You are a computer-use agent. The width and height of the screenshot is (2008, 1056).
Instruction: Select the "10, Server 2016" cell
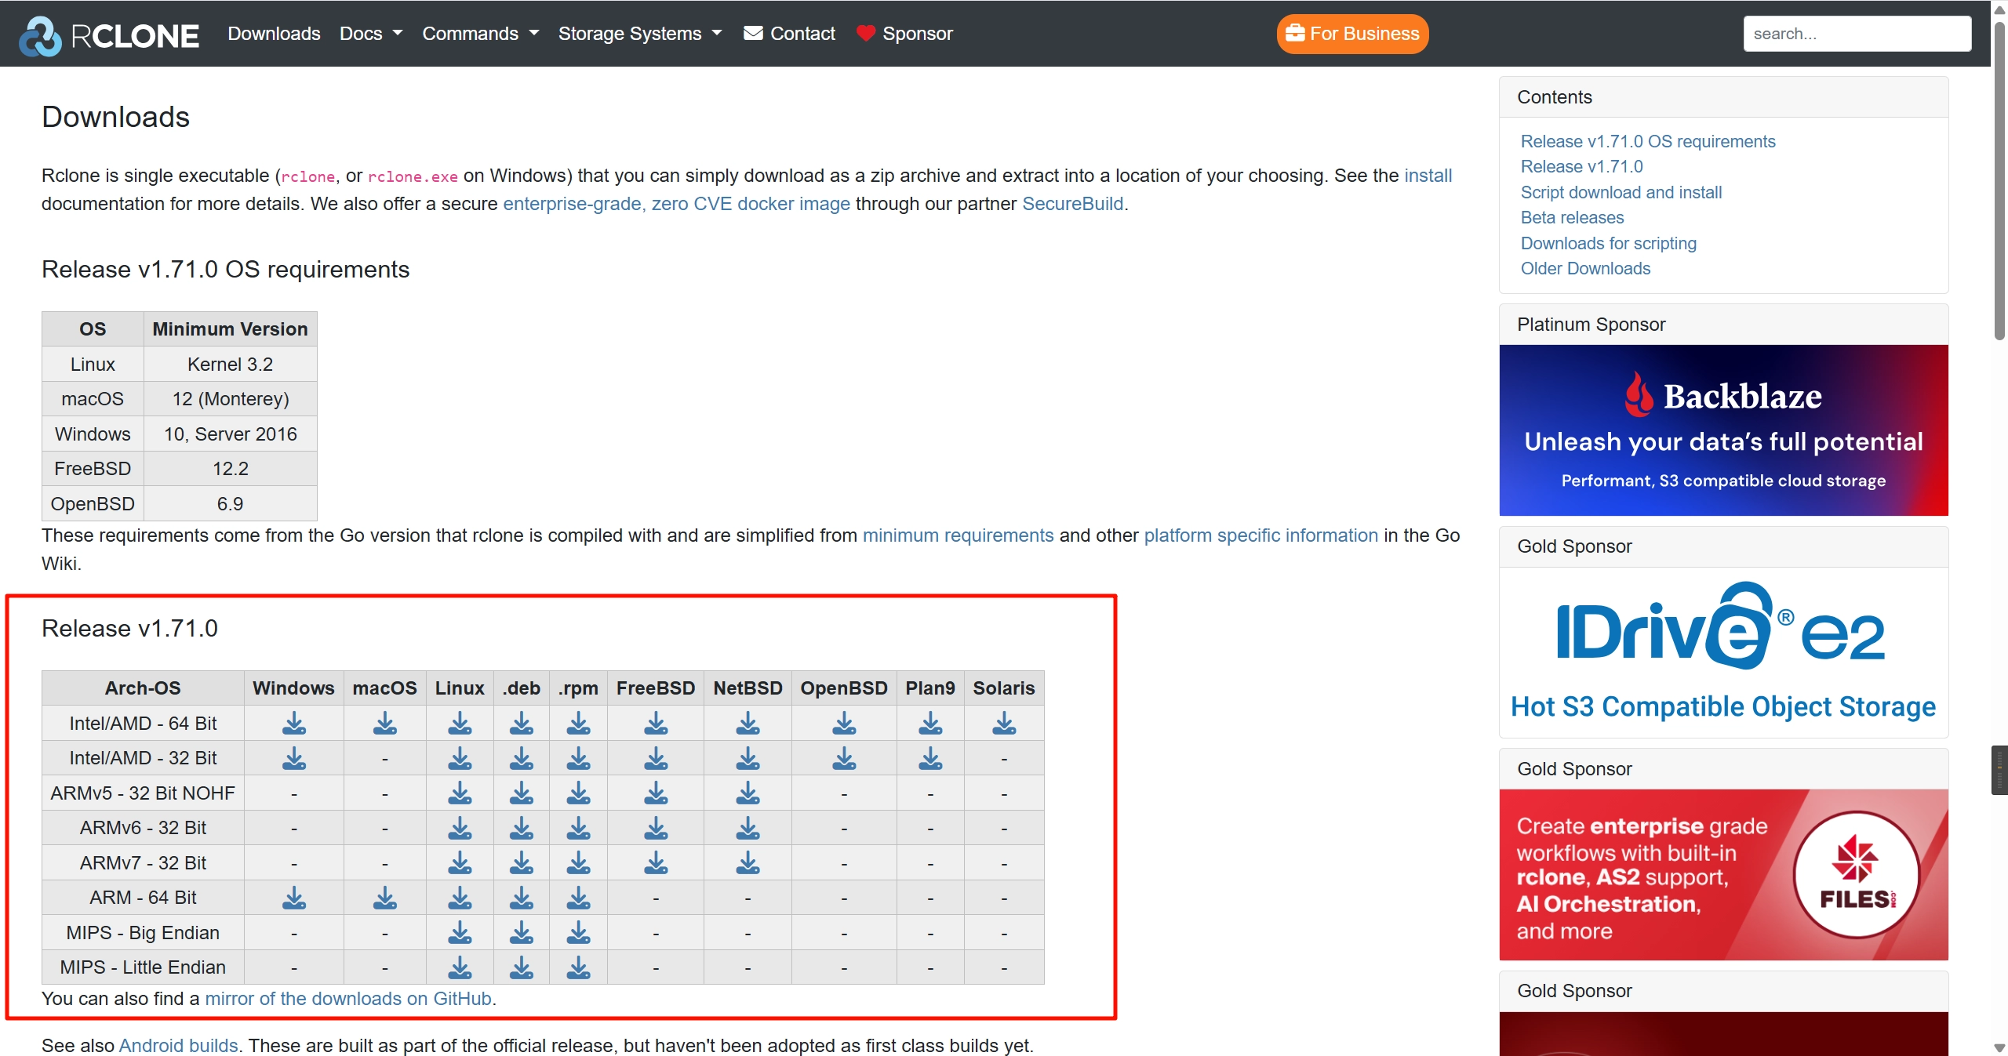[x=230, y=434]
